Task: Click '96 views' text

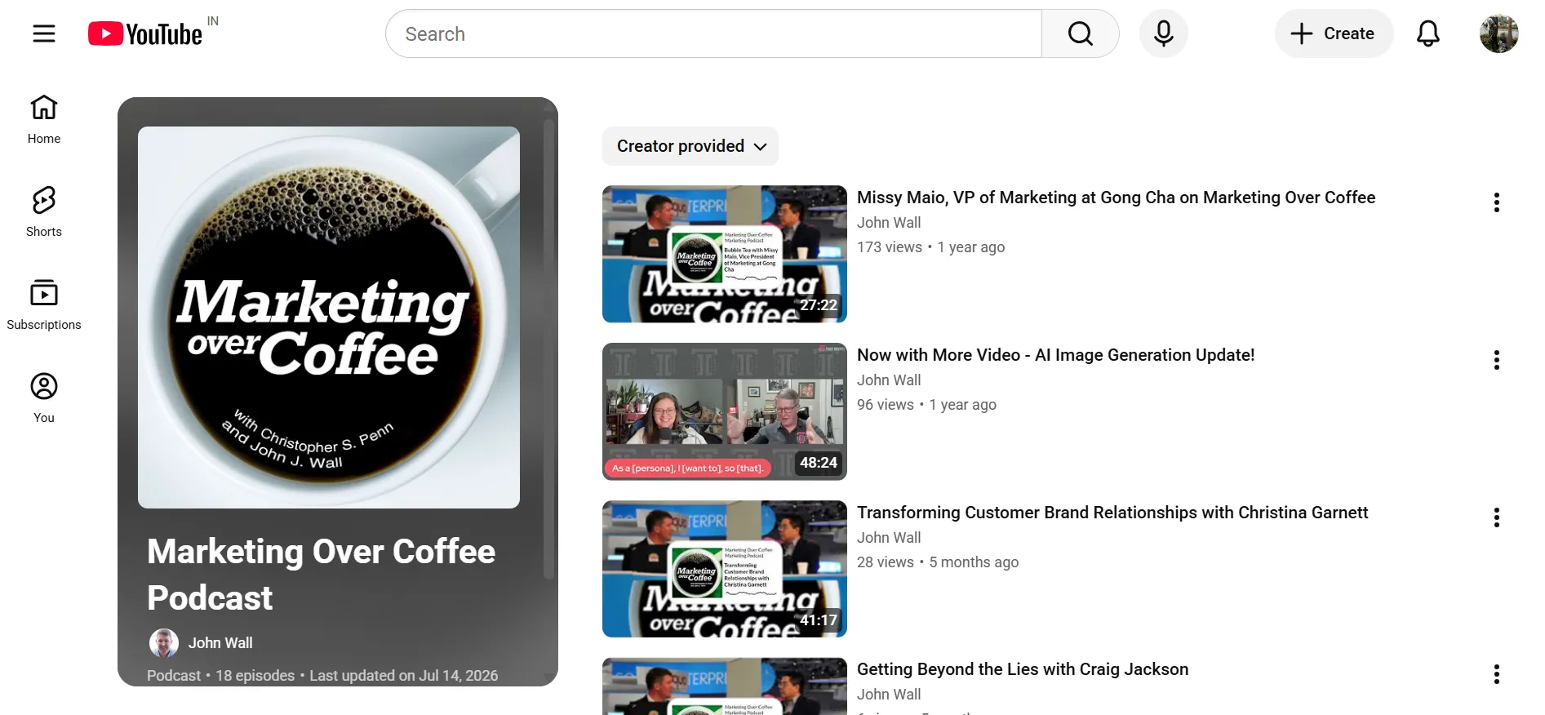Action: click(886, 405)
